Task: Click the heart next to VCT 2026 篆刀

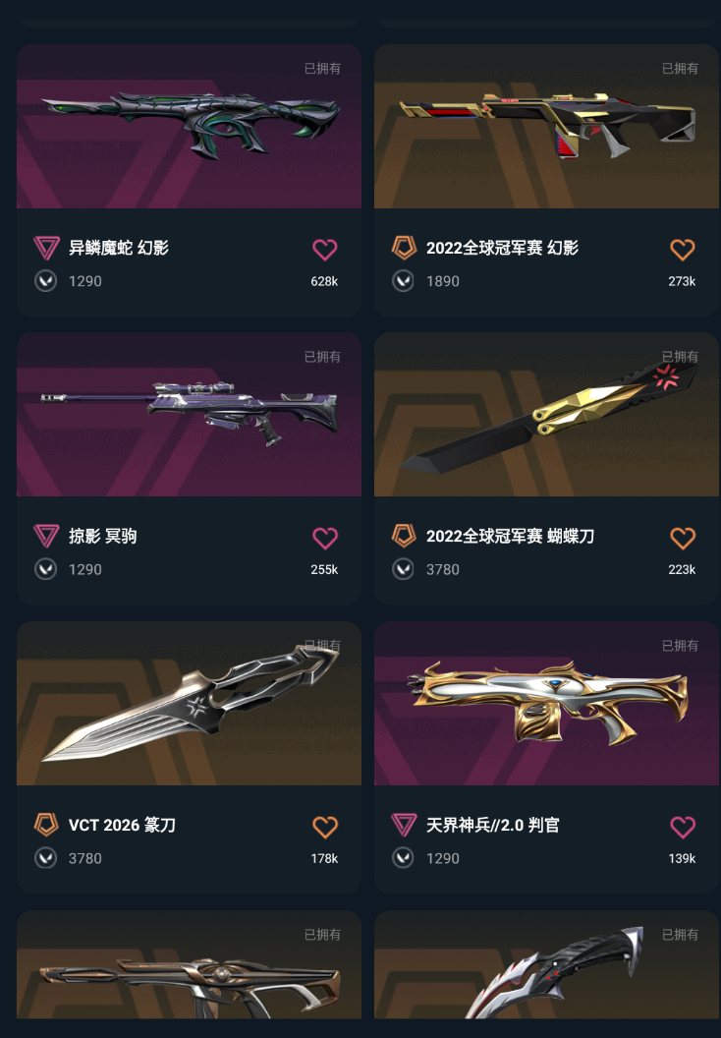Action: click(x=325, y=827)
